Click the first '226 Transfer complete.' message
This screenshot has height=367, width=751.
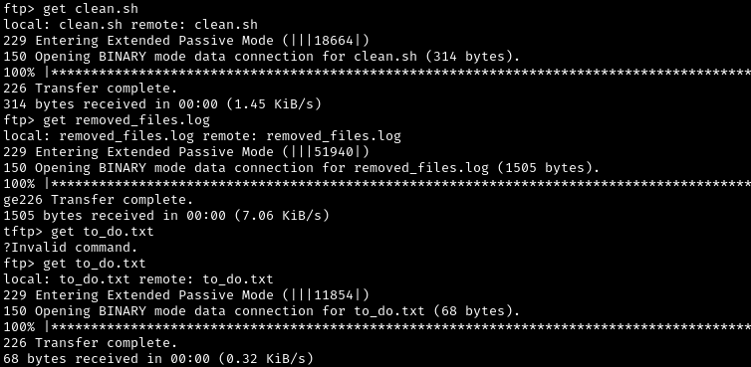91,89
